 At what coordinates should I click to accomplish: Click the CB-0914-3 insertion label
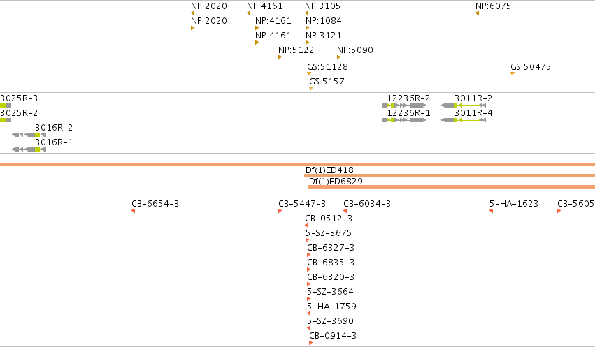[333, 336]
